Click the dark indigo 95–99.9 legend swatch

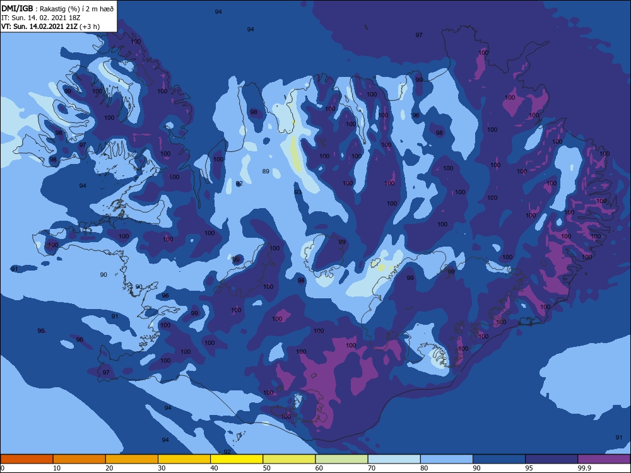click(551, 459)
